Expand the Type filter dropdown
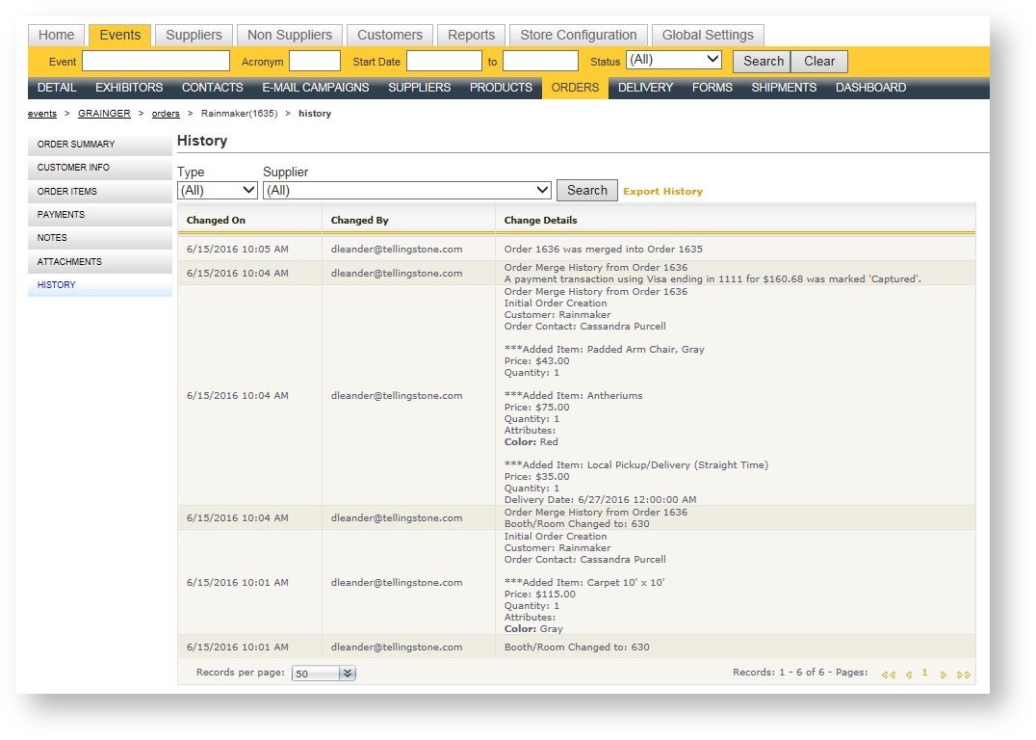Image resolution: width=1036 pixels, height=740 pixels. (x=218, y=191)
